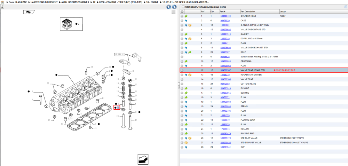
Task: Open '10 - ENGINE' breadcrumb
Action: click(152, 2)
